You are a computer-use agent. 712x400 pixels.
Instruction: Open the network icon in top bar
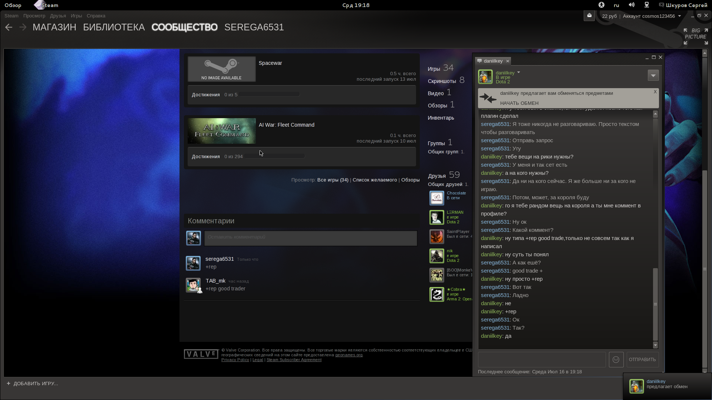[x=647, y=5]
